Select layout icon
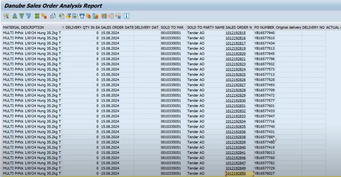This screenshot has height=177, width=341. click(111, 16)
